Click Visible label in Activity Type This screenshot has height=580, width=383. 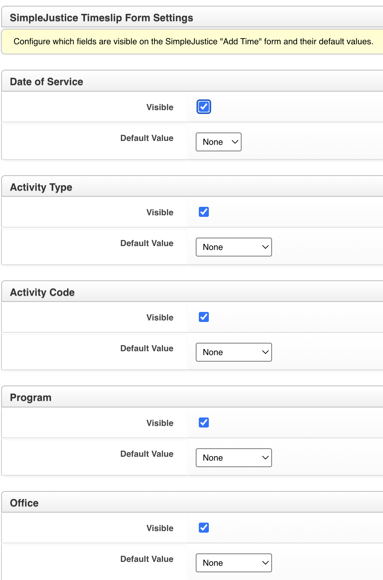tap(160, 212)
